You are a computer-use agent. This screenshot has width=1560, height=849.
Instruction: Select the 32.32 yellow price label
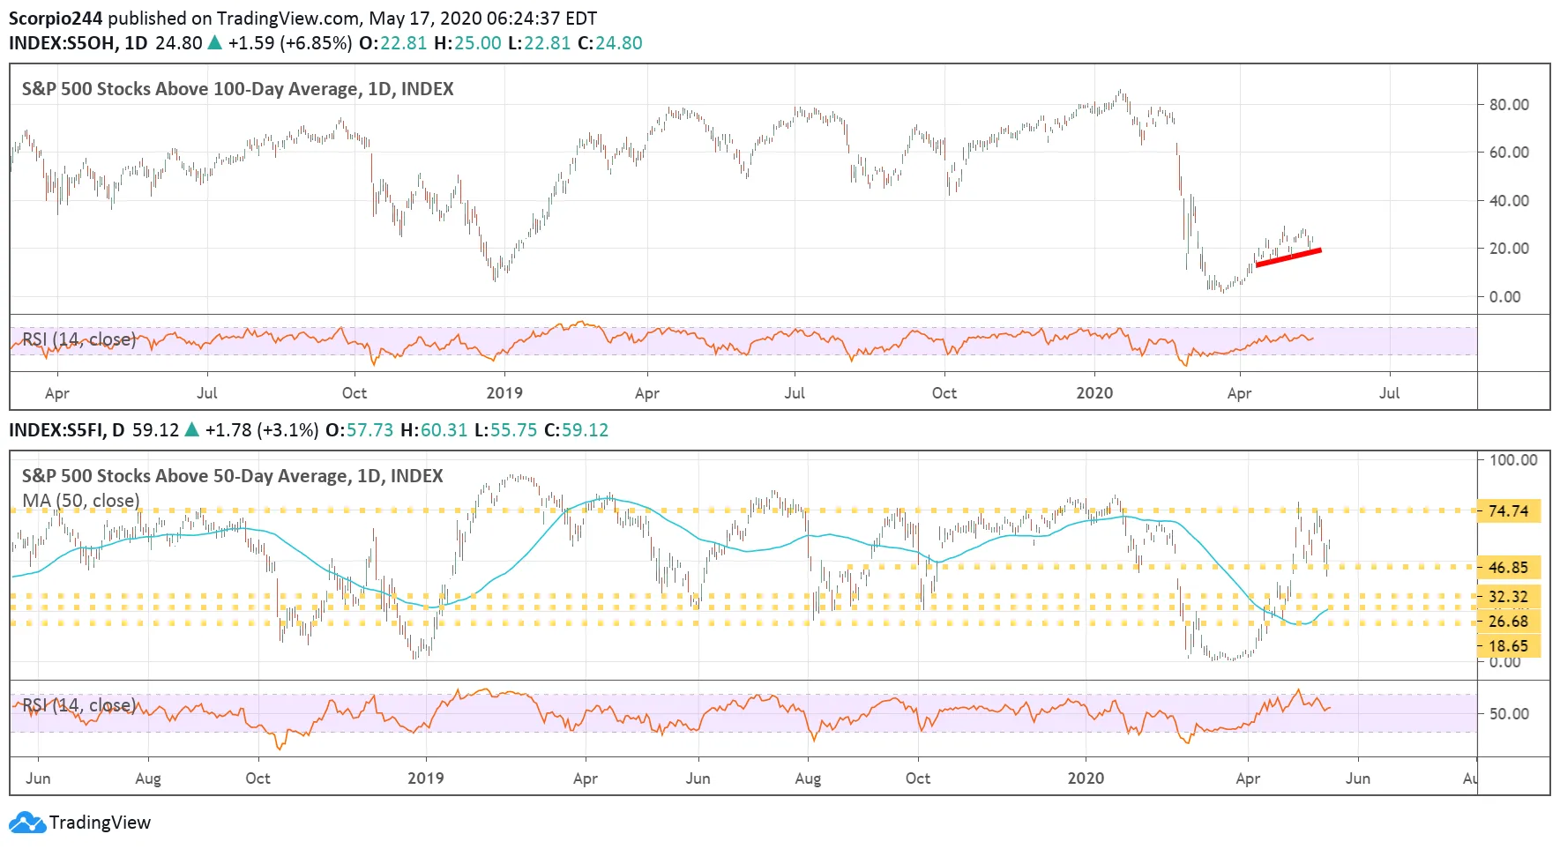click(x=1509, y=597)
